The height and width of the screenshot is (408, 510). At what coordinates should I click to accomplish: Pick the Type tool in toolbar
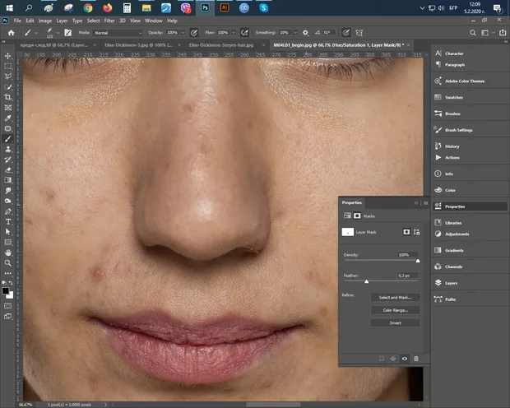[7, 221]
